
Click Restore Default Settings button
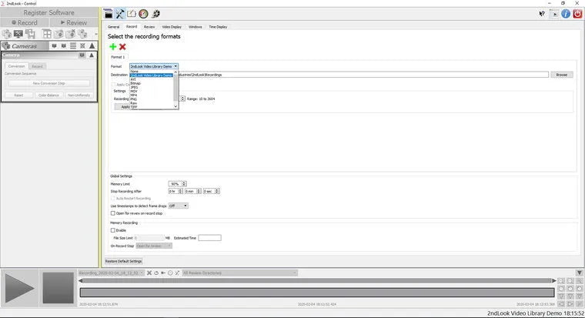coord(124,261)
